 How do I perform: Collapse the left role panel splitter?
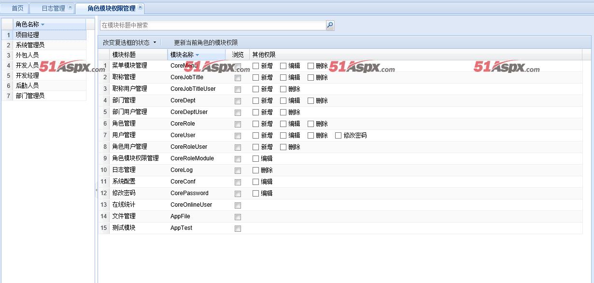96,191
